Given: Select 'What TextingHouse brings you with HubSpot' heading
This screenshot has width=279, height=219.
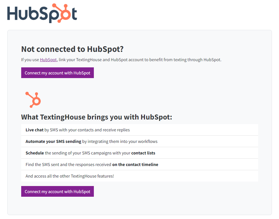Looking at the screenshot, I should click(x=97, y=117).
